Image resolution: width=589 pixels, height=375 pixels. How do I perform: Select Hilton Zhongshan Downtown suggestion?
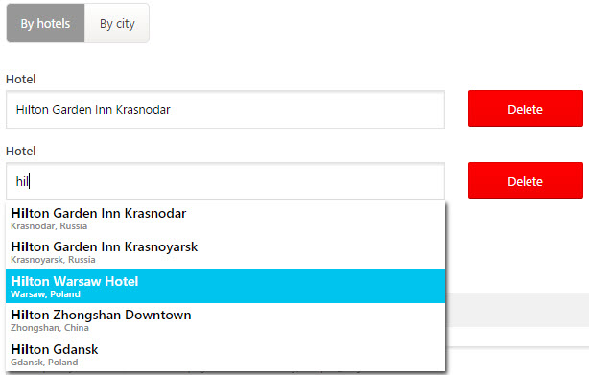225,319
